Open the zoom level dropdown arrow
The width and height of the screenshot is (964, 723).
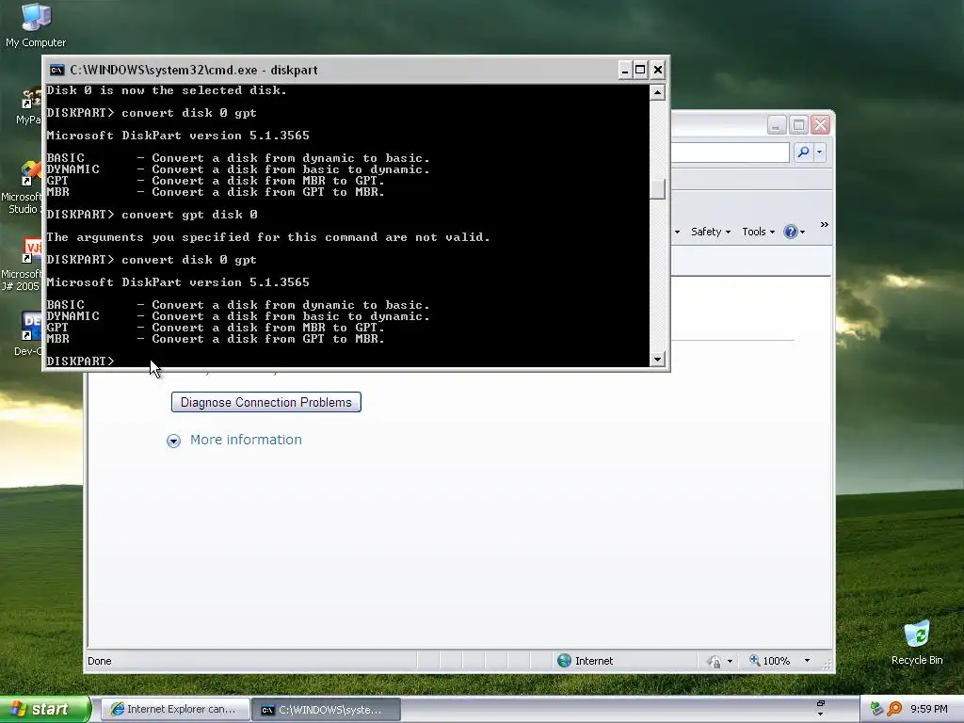click(x=807, y=660)
